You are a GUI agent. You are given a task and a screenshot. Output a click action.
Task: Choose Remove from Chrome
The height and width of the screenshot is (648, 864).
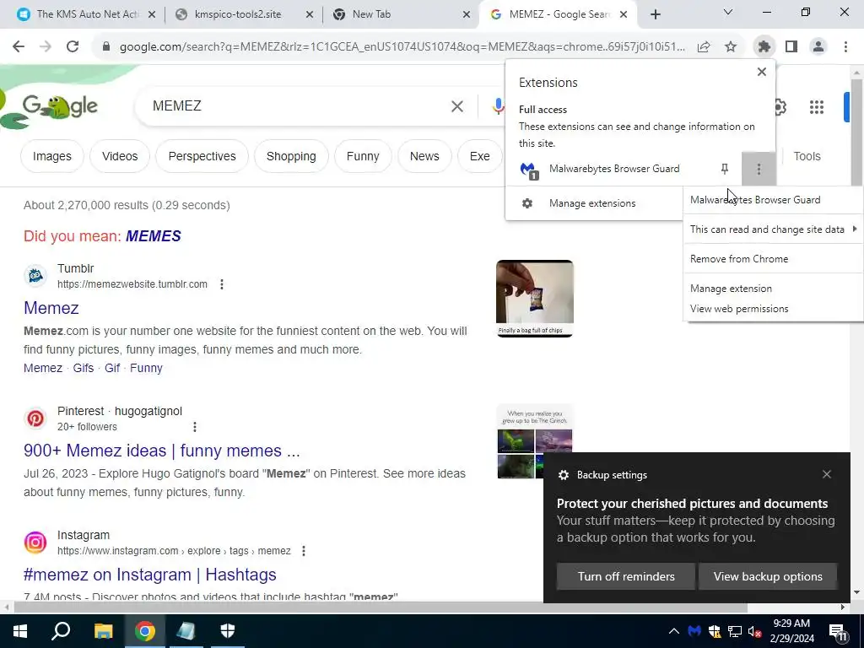tap(773, 259)
